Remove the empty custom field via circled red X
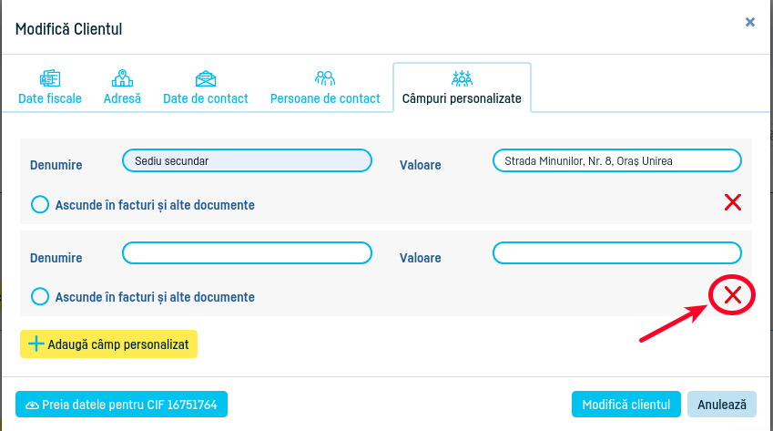773x431 pixels. click(732, 295)
